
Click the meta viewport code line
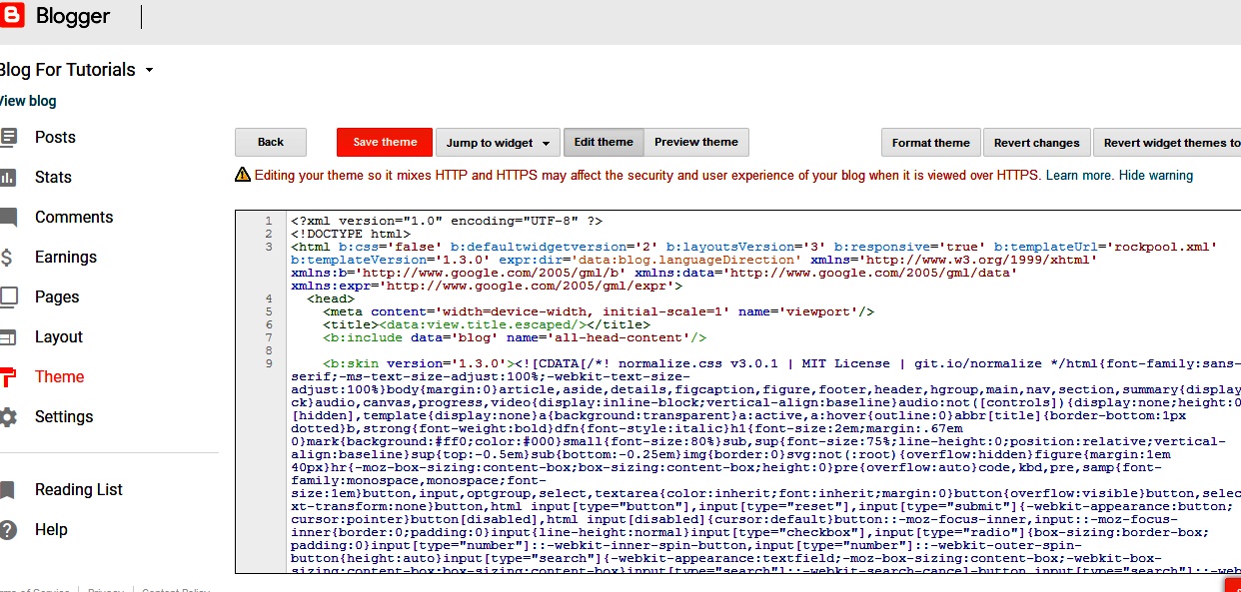click(599, 311)
